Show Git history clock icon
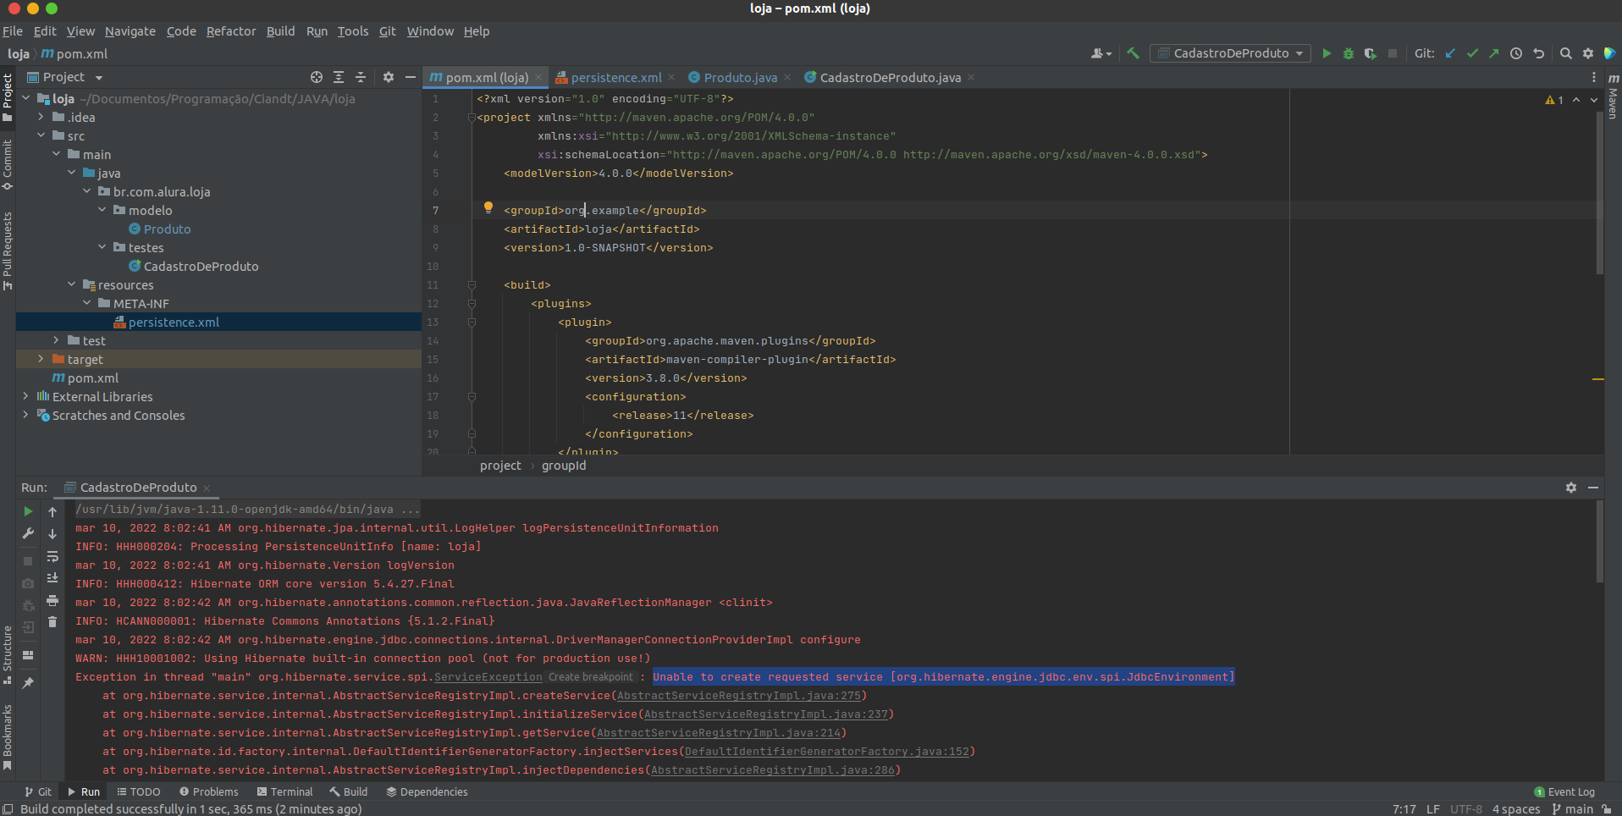 (x=1516, y=53)
